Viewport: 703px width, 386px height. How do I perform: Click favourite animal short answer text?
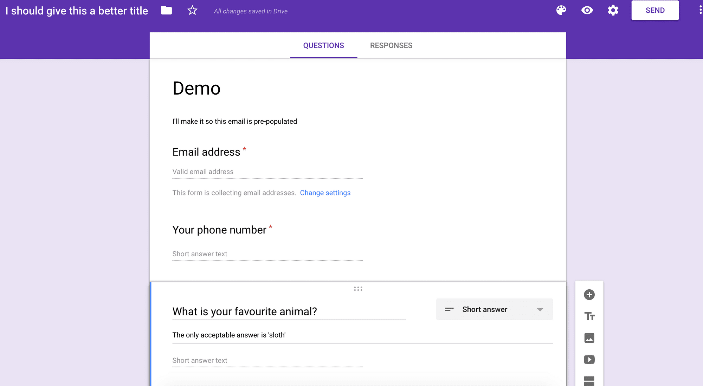[267, 360]
